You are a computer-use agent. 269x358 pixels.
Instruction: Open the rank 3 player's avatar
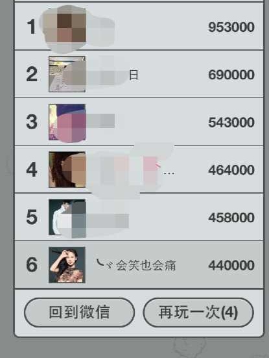tap(67, 122)
